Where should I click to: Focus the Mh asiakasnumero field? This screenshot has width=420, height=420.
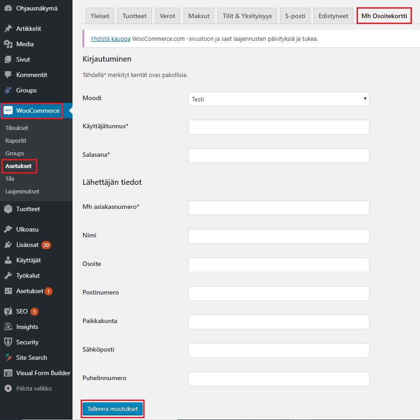tap(279, 208)
